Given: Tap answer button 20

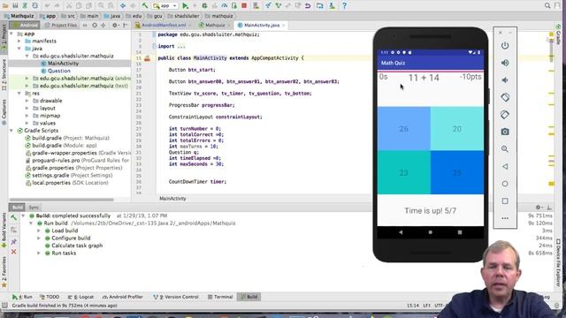Looking at the screenshot, I should (x=457, y=129).
